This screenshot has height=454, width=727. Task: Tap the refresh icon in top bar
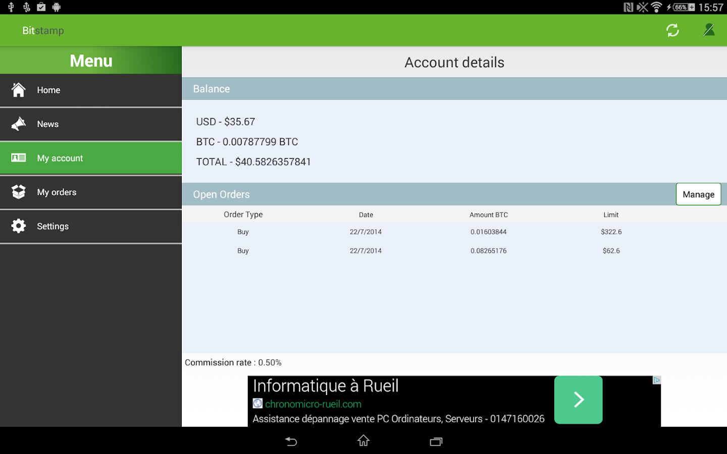pyautogui.click(x=672, y=30)
